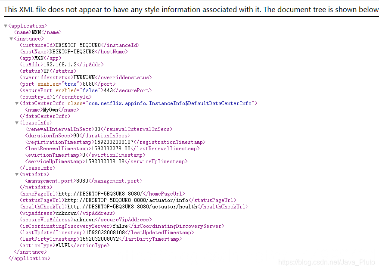The height and width of the screenshot is (270, 379).
Task: Collapse the instance node triangle
Action: coord(11,39)
